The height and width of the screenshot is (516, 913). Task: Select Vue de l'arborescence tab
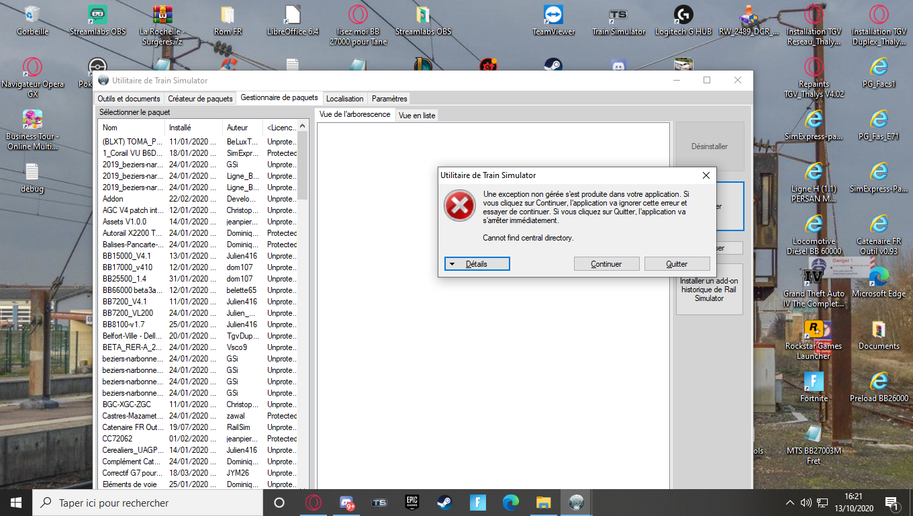pos(355,114)
